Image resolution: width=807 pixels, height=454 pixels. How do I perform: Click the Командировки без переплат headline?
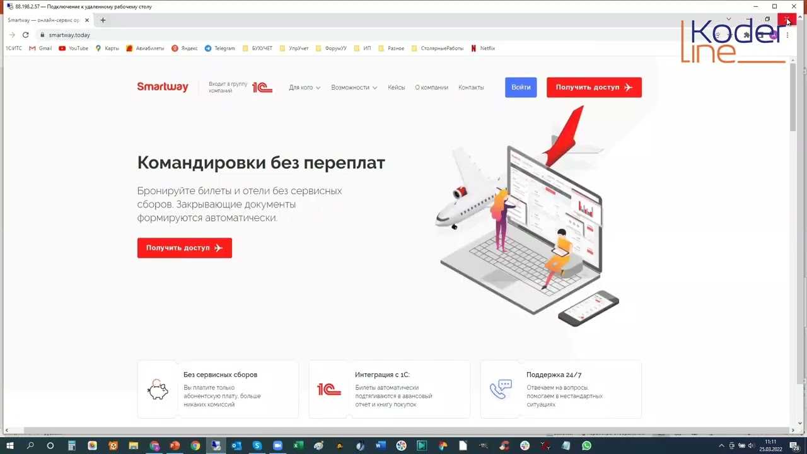[261, 163]
